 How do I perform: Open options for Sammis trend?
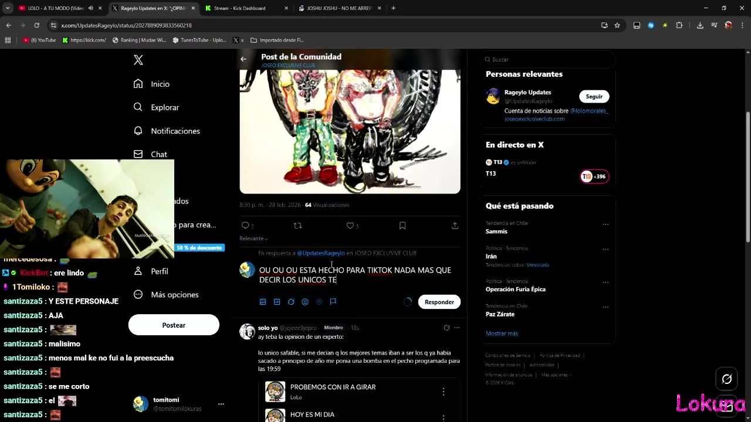coord(605,224)
